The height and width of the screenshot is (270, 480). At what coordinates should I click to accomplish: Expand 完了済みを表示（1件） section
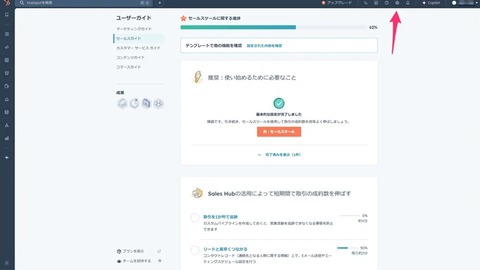pos(279,154)
